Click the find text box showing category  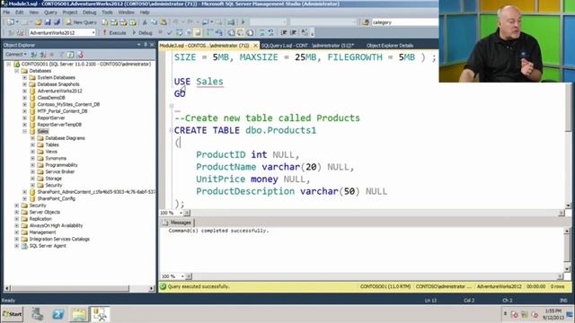[404, 22]
